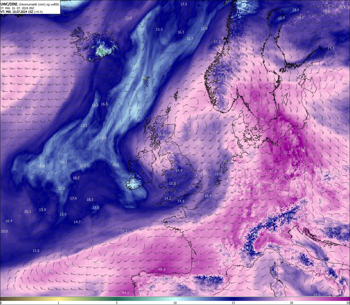
Task: Click the map value '20.0' at the left edge
Action: [4, 231]
